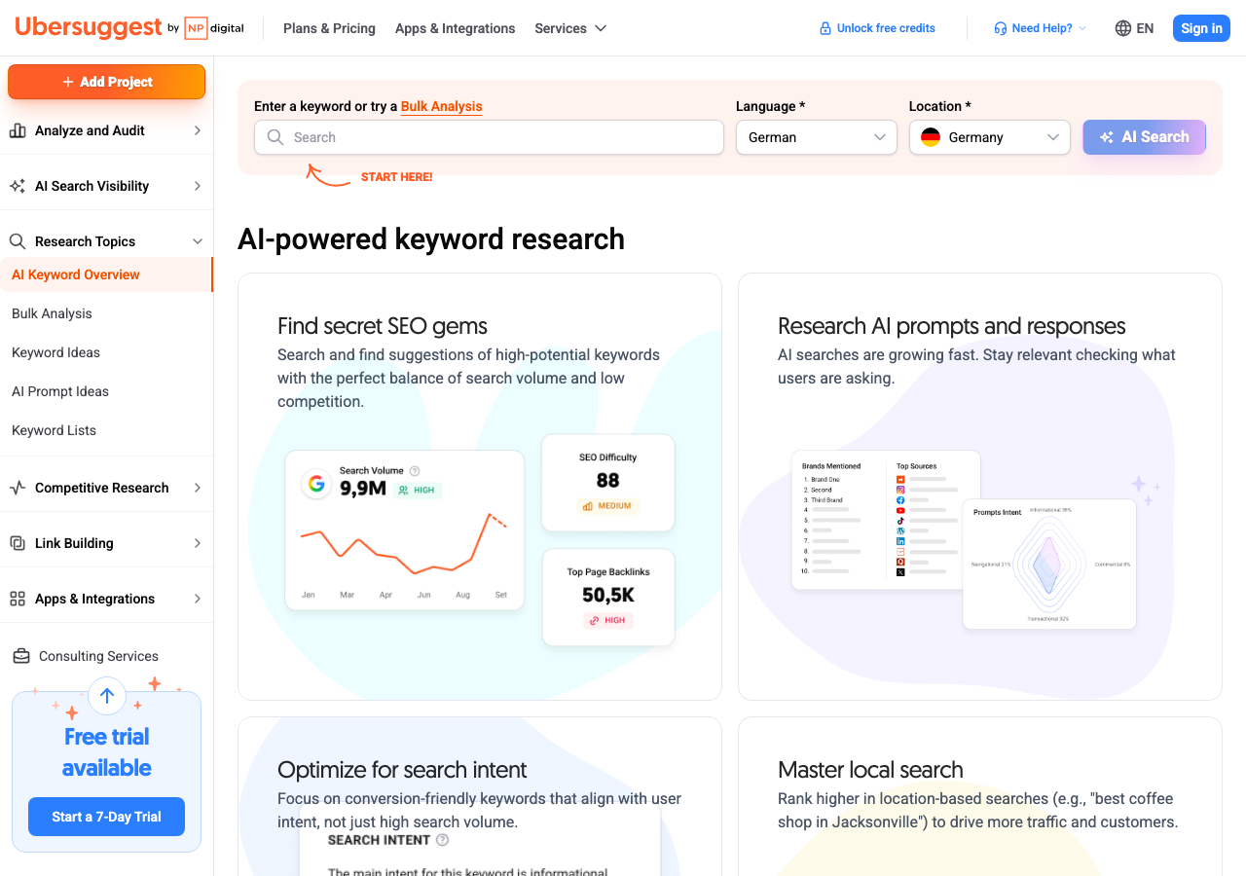Click the Analyze and Audit chart icon
1246x876 pixels.
click(18, 130)
